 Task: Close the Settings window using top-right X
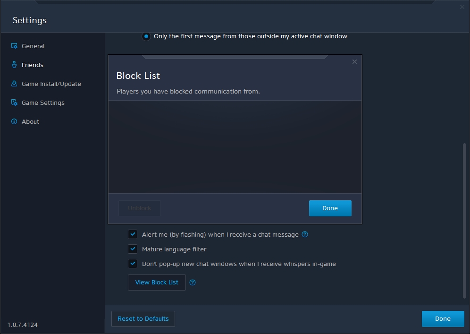tap(462, 7)
